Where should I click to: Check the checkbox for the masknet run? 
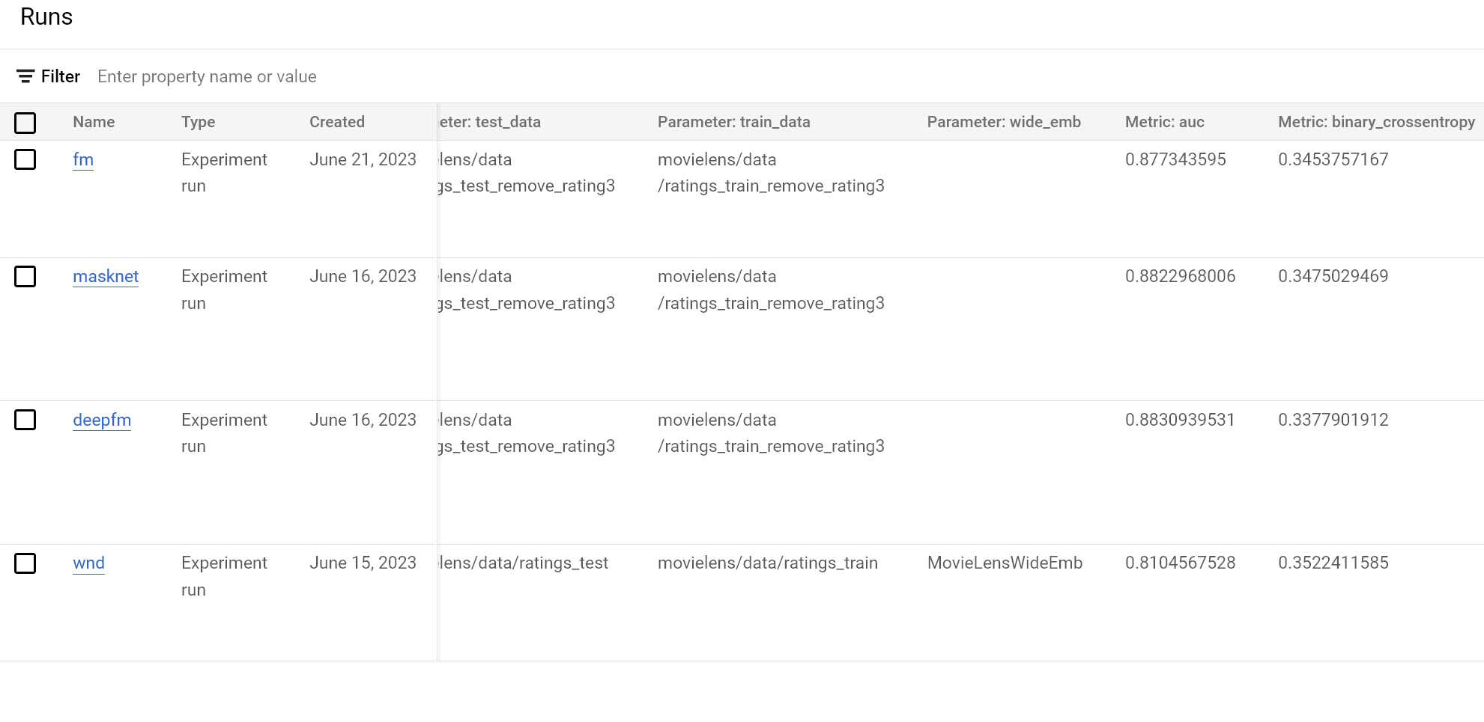coord(25,276)
